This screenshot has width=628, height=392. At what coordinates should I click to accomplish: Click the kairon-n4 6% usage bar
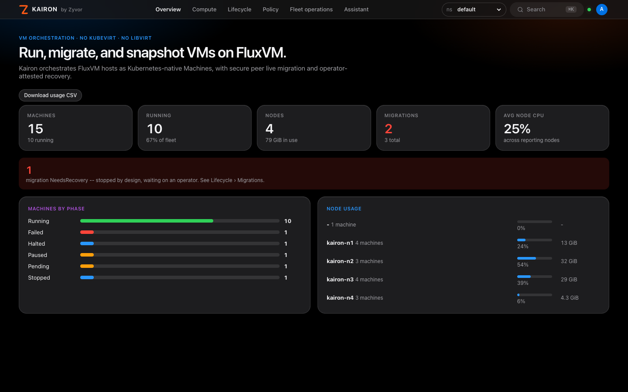(x=535, y=295)
